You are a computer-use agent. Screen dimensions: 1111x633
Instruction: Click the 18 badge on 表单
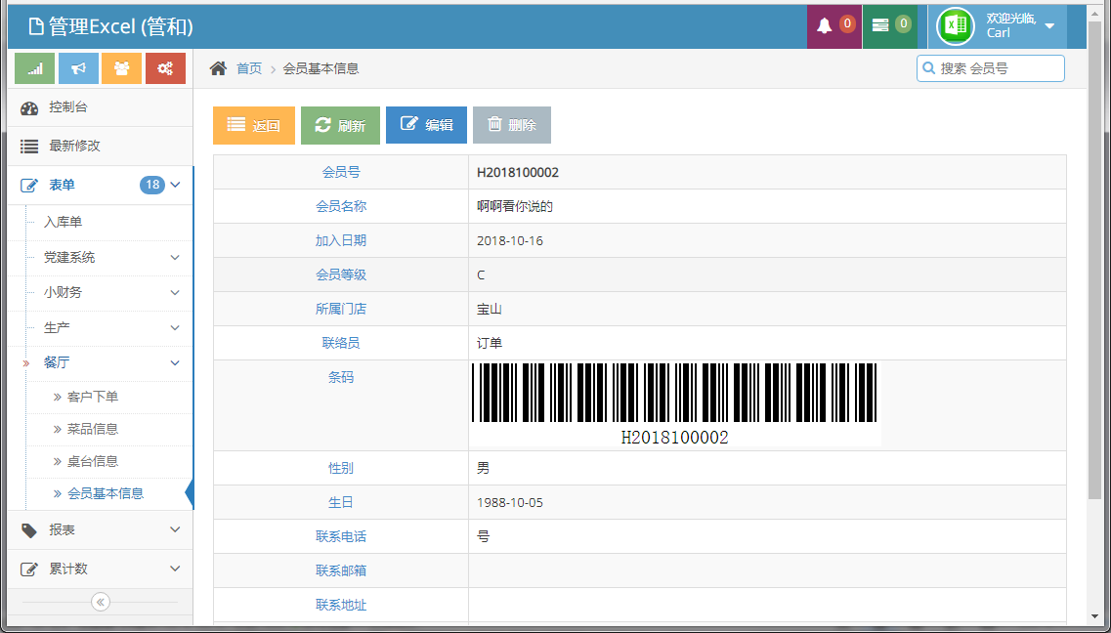tap(152, 185)
